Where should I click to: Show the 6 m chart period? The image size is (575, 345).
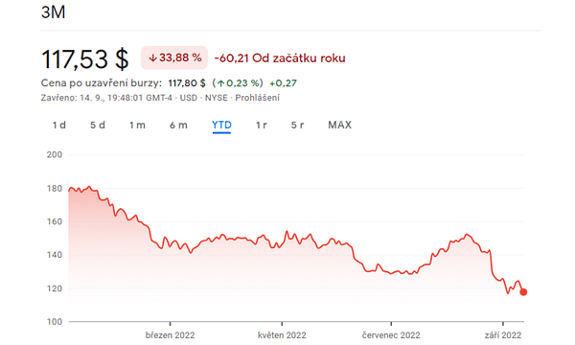(178, 125)
